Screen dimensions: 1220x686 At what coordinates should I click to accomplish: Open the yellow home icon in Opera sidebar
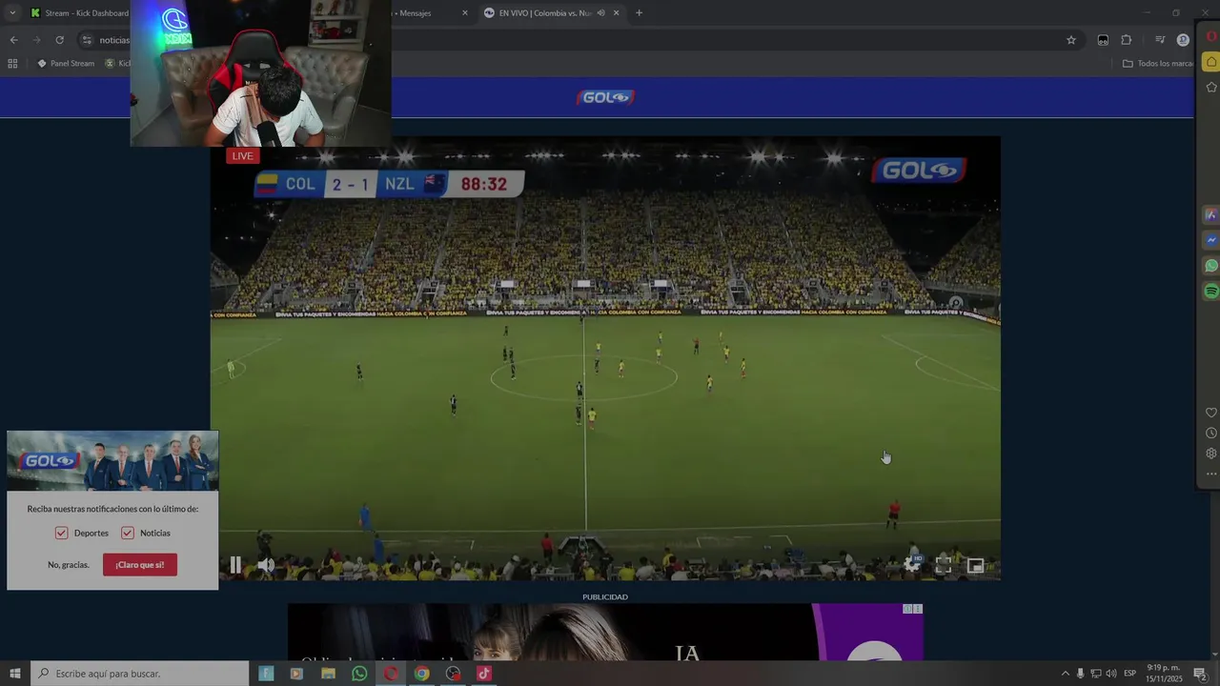[1211, 63]
